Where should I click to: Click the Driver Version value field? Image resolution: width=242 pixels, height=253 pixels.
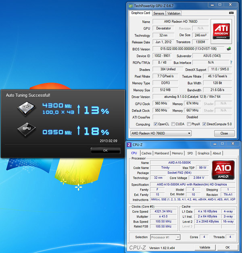pyautogui.click(x=192, y=97)
